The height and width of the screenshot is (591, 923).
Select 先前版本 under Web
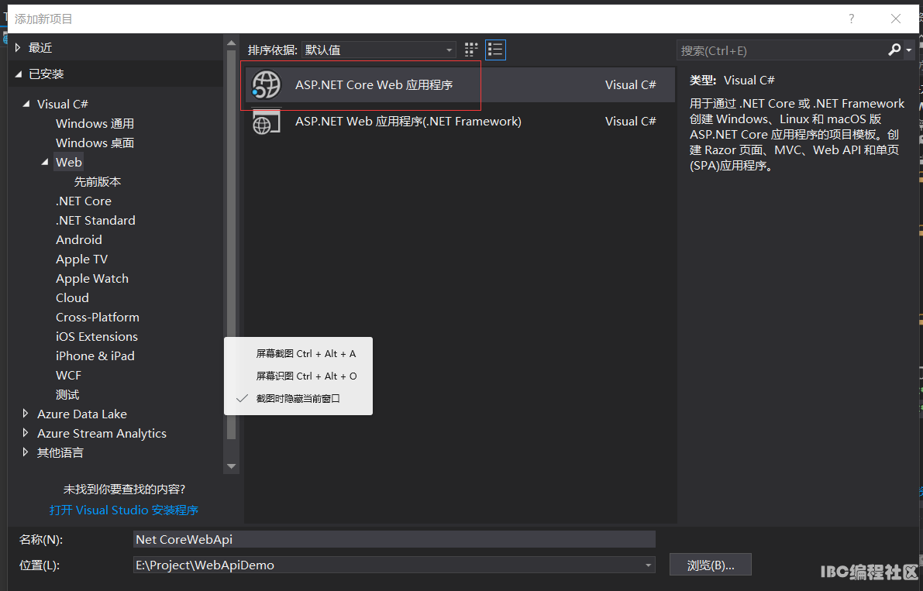click(97, 182)
